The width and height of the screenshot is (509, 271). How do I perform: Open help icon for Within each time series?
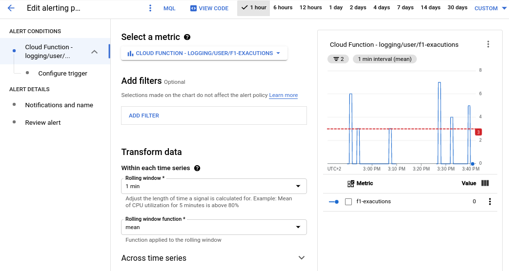coord(197,168)
